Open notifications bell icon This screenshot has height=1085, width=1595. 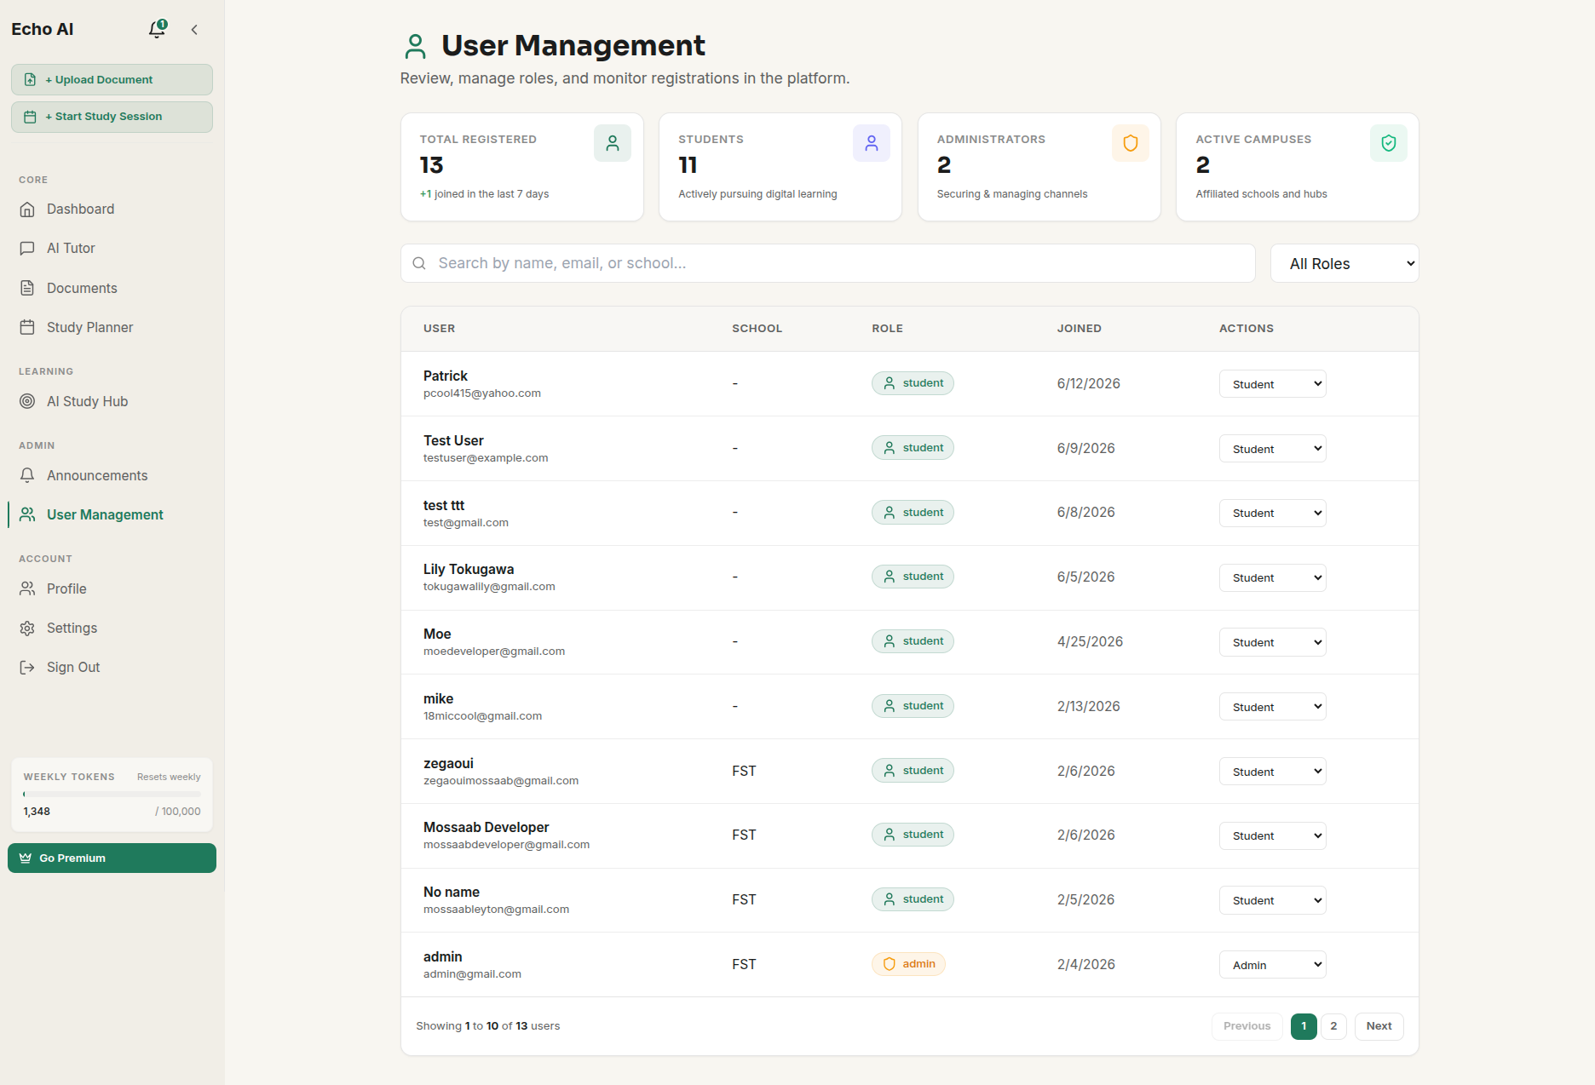157,29
